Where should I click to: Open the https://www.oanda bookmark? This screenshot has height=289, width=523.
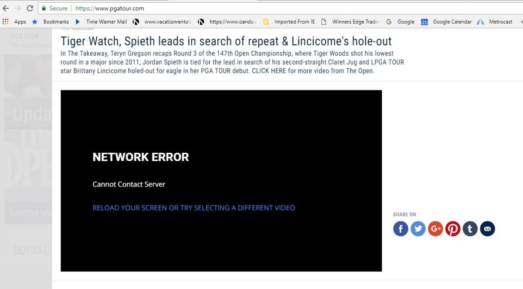[228, 22]
